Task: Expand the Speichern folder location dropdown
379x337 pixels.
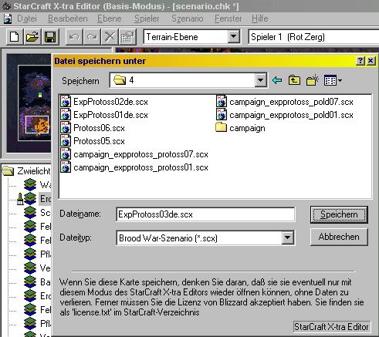Action: (x=260, y=80)
